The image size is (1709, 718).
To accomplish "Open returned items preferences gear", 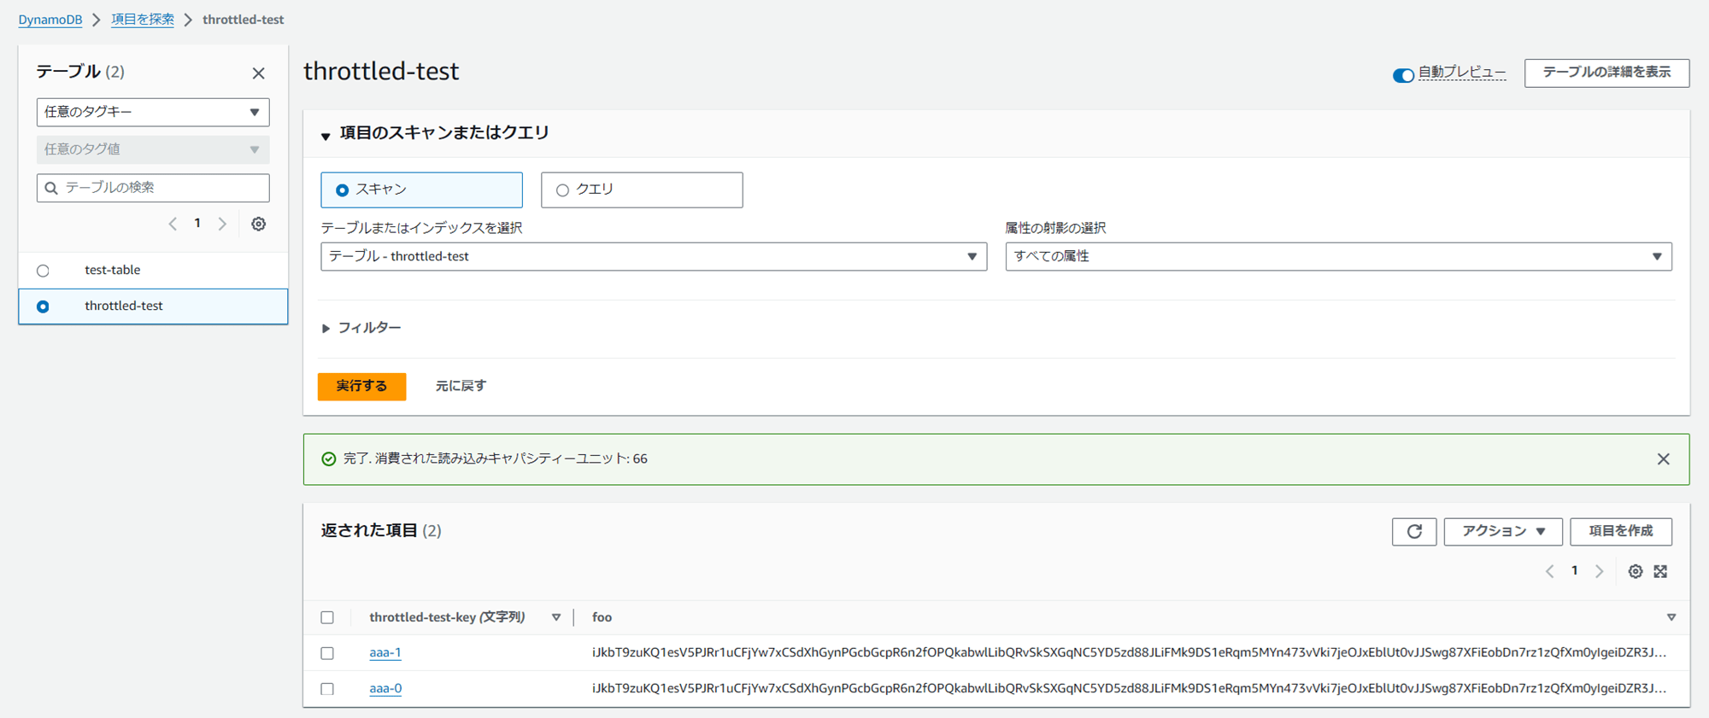I will [x=1635, y=571].
